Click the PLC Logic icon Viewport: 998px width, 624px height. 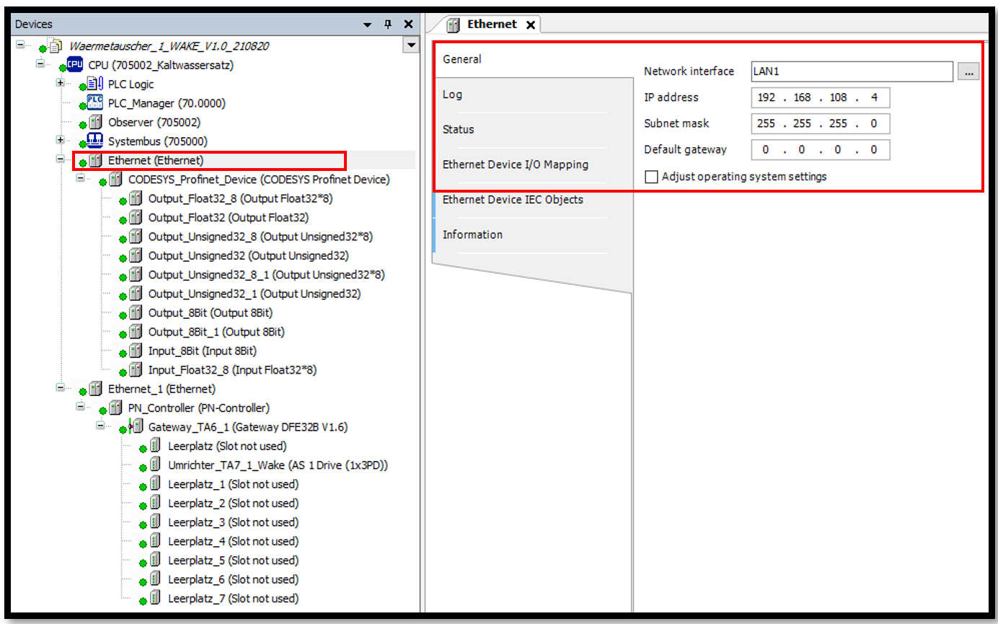(x=96, y=84)
